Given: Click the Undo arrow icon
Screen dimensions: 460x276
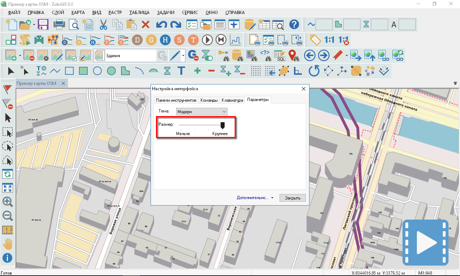Looking at the screenshot, I should pyautogui.click(x=161, y=25).
